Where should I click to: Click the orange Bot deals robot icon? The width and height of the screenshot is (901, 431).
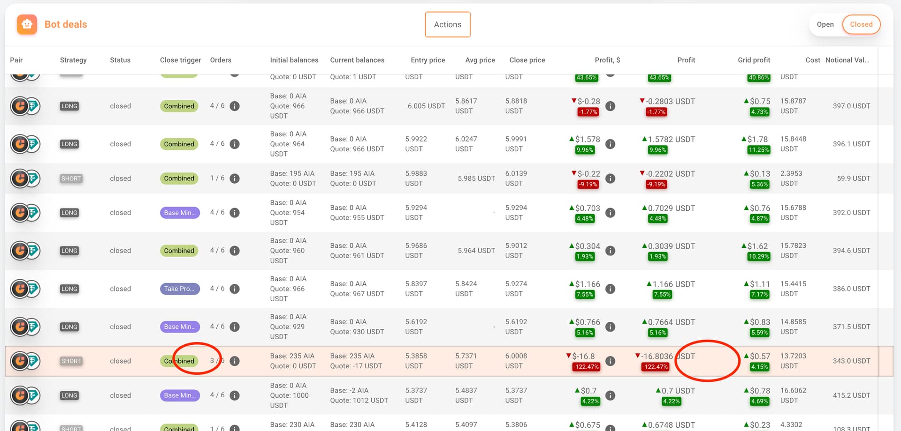27,24
